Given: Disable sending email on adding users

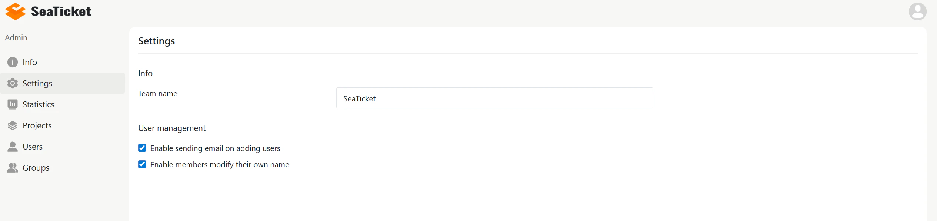Looking at the screenshot, I should [x=142, y=148].
